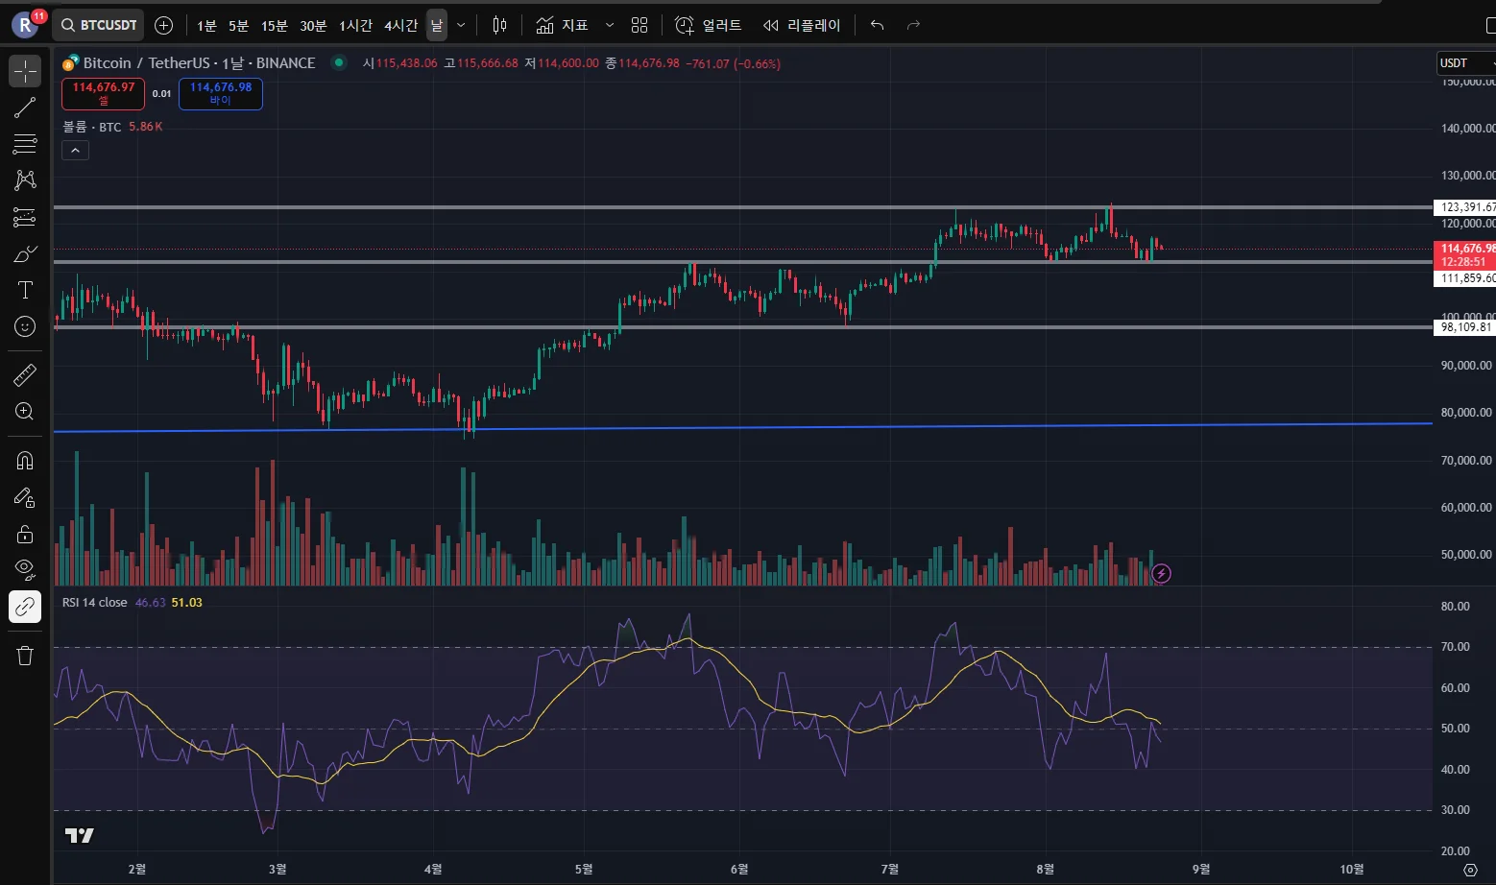The height and width of the screenshot is (885, 1496).
Task: Select the brush drawing tool
Action: click(25, 253)
